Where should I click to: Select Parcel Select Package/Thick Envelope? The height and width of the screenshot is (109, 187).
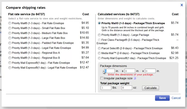point(99,48)
